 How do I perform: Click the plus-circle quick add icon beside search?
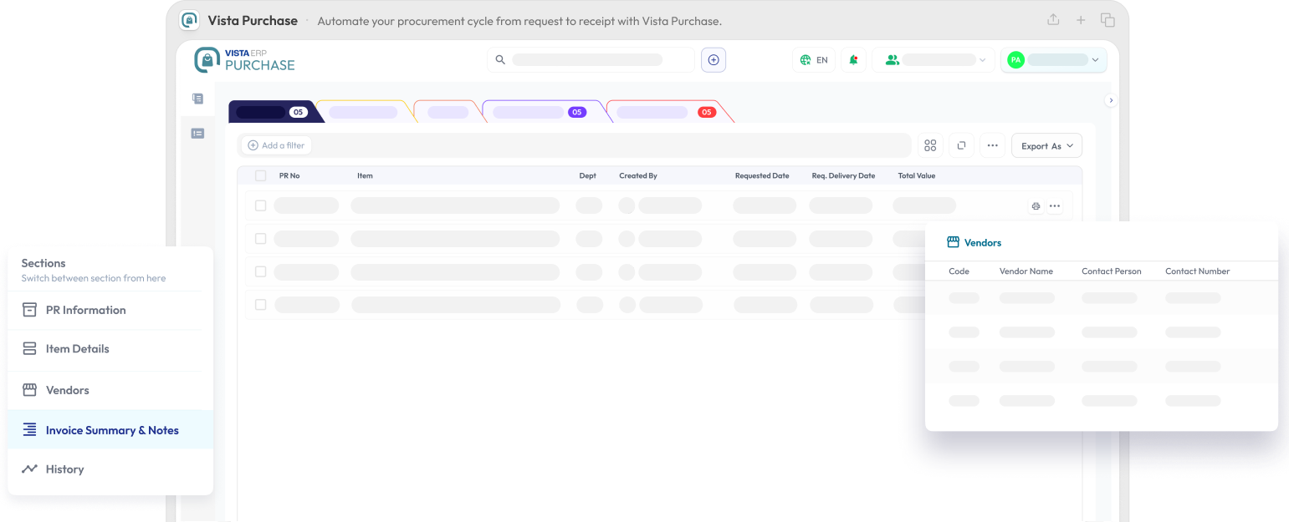point(714,60)
